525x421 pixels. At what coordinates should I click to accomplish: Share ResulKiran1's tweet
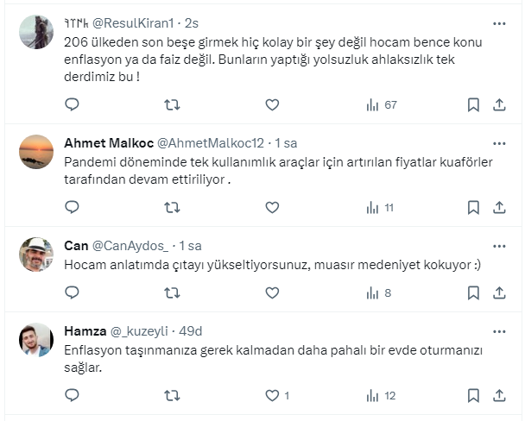tap(498, 105)
